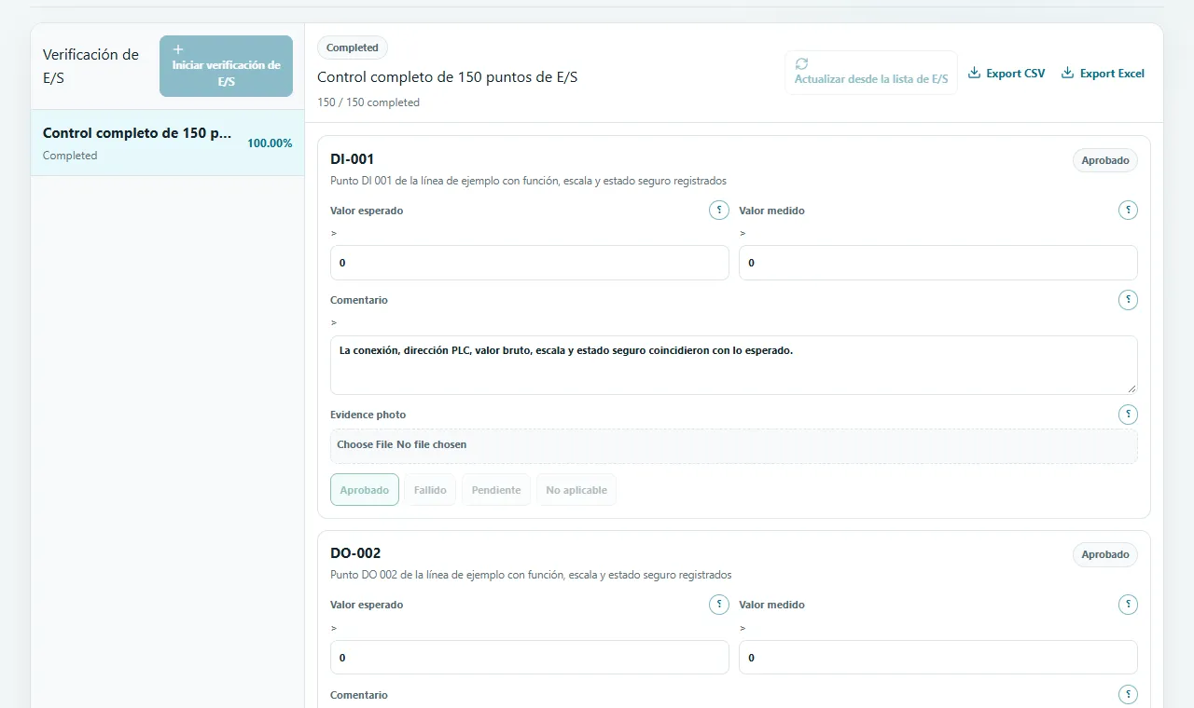Click the refresh icon above Actualizar desde la lista
The width and height of the screenshot is (1194, 708).
click(x=801, y=64)
